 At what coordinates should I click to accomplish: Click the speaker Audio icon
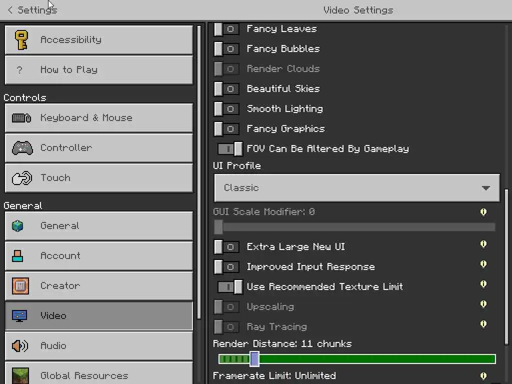click(20, 346)
